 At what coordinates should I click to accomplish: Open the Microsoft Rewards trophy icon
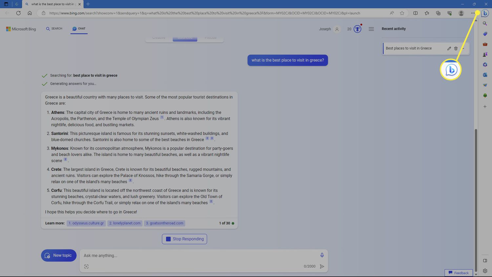358,29
